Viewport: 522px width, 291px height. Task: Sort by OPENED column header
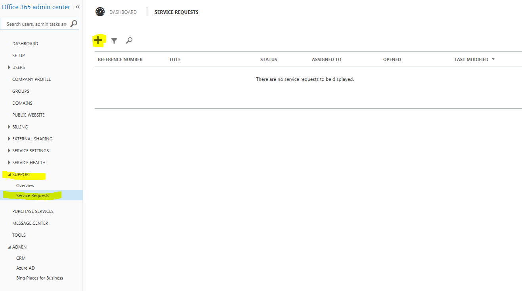[392, 59]
